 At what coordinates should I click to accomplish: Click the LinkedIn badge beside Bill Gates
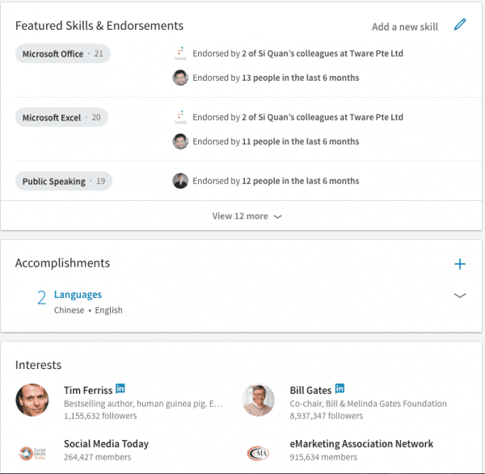(x=339, y=388)
